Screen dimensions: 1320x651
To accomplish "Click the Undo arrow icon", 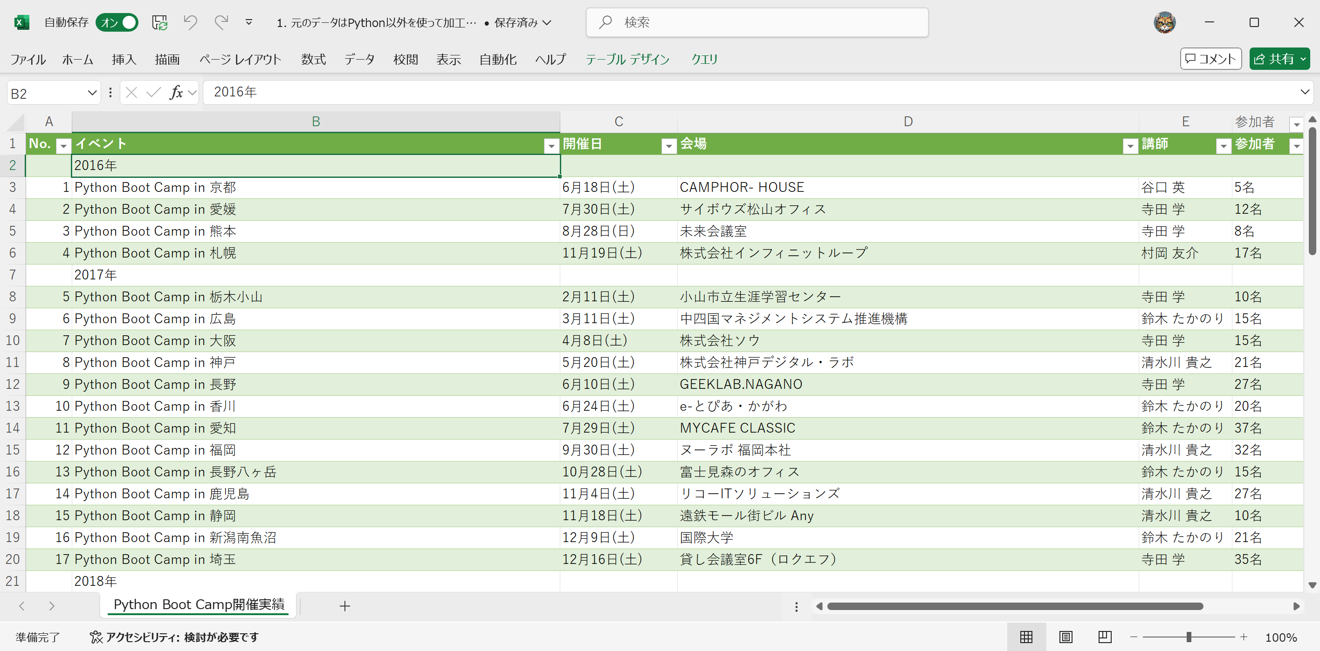I will [x=190, y=22].
